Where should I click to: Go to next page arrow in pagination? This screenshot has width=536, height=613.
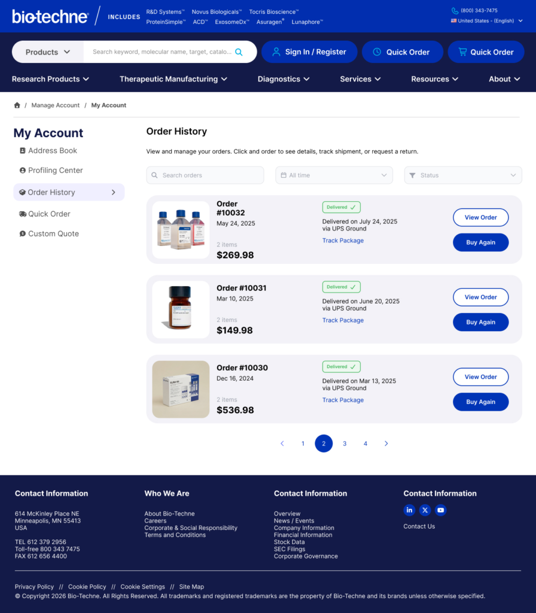coord(386,444)
